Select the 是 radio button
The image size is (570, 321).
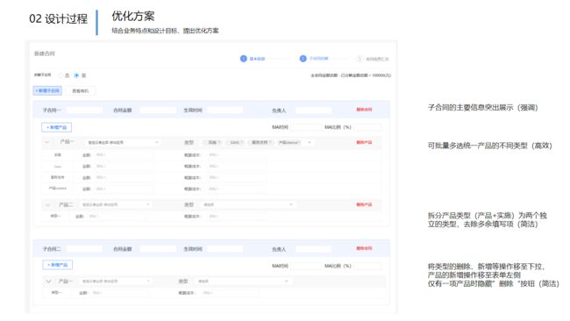tap(76, 75)
